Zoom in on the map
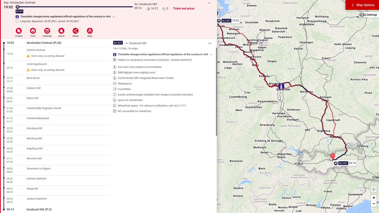This screenshot has width=379, height=213. 374,198
